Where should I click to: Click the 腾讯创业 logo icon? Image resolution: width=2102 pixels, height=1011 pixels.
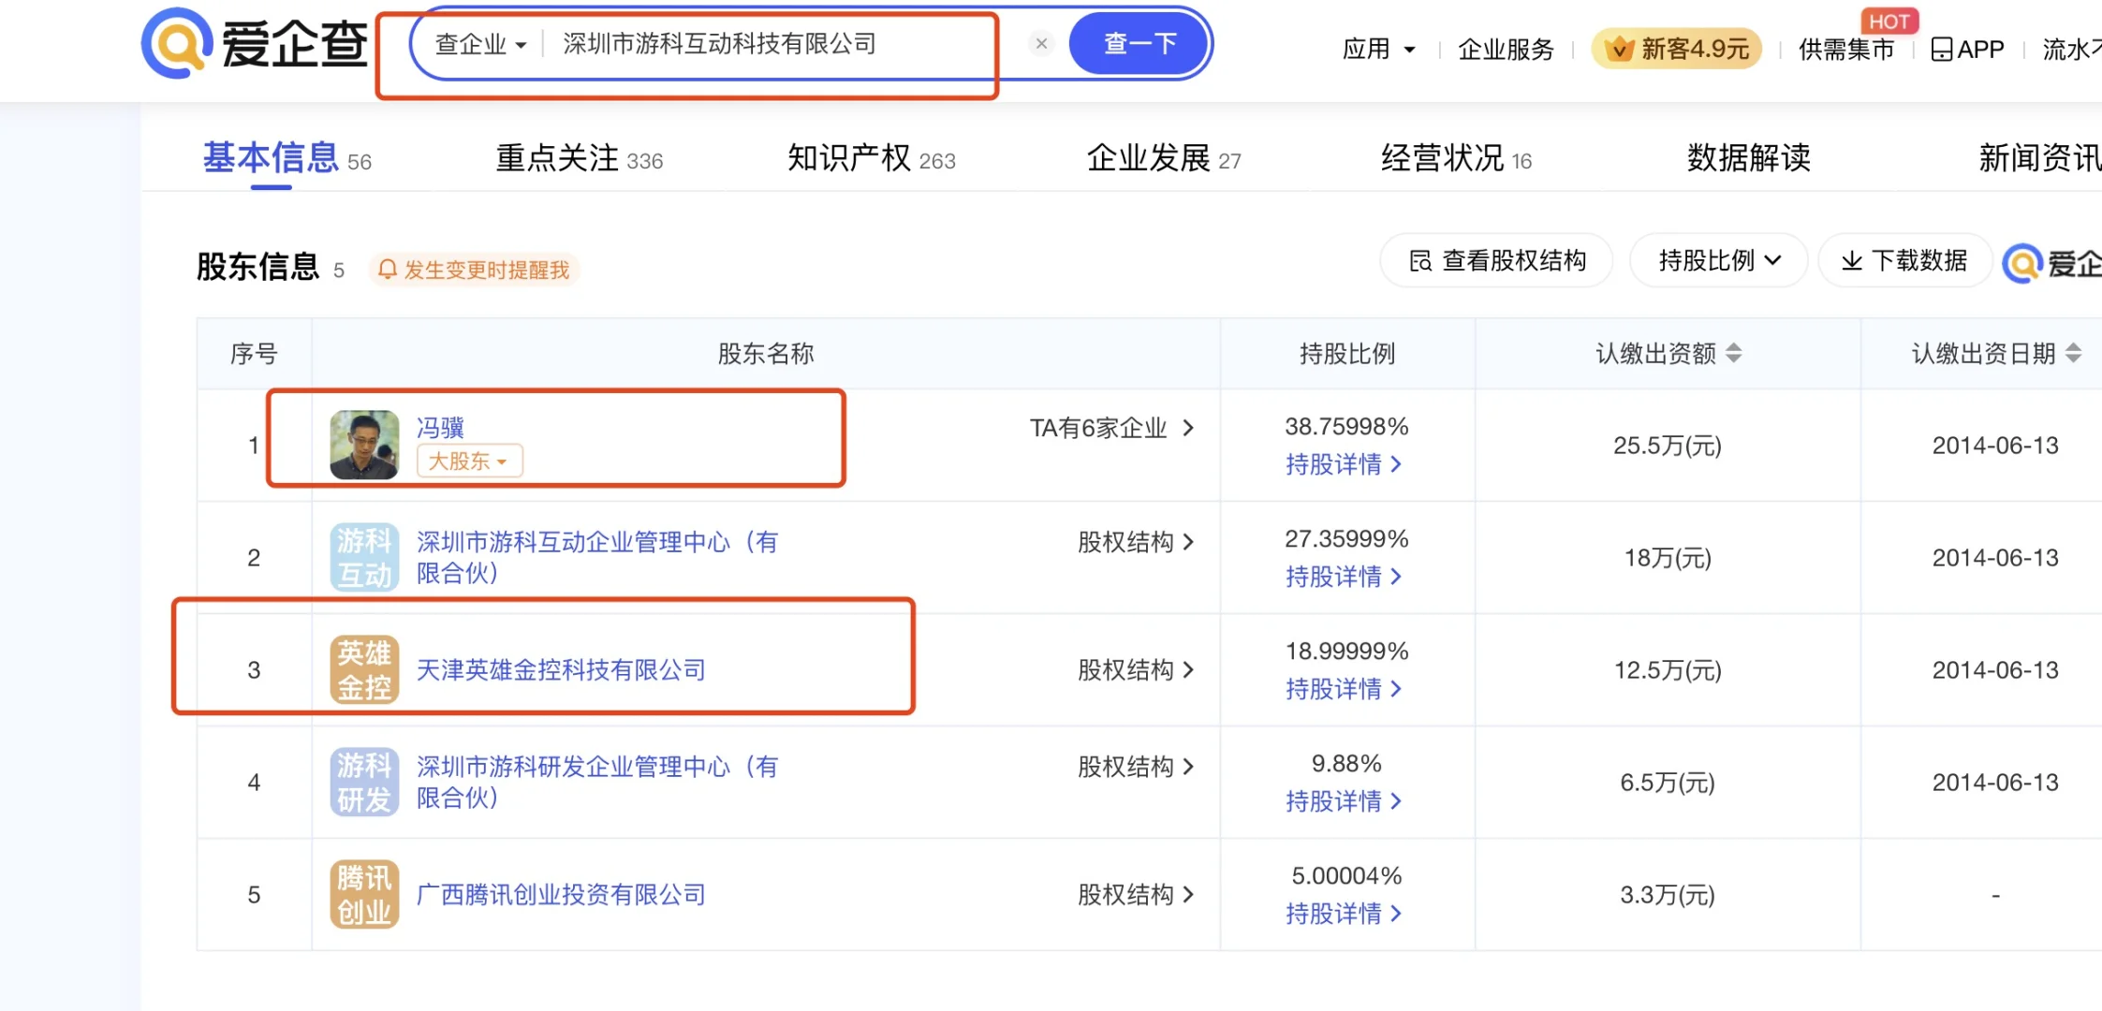364,894
